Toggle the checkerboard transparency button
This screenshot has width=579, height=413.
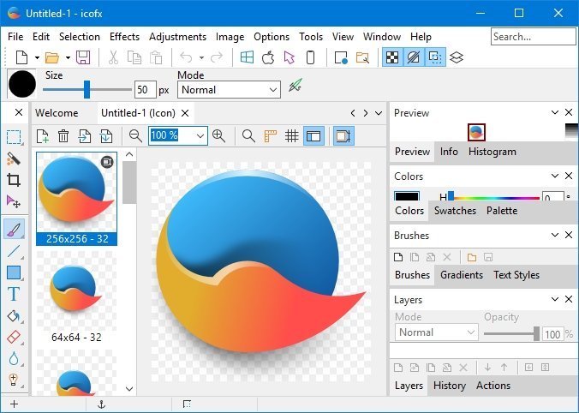[392, 57]
